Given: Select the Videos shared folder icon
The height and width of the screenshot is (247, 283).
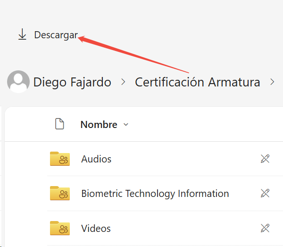Looking at the screenshot, I should [60, 228].
